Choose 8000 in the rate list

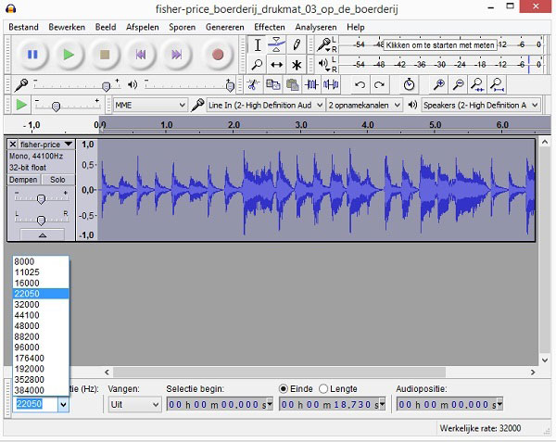[41, 261]
